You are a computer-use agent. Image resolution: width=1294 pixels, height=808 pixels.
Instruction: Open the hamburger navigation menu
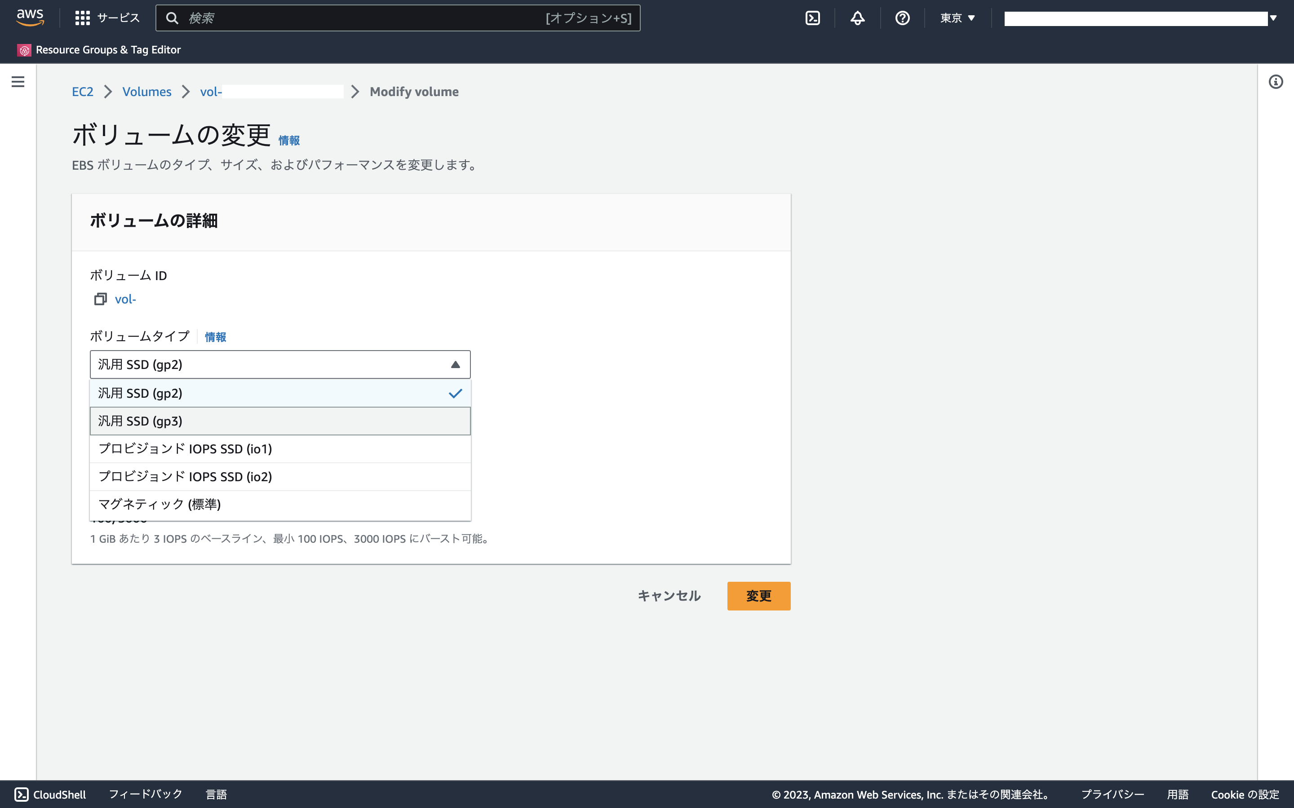click(x=18, y=81)
